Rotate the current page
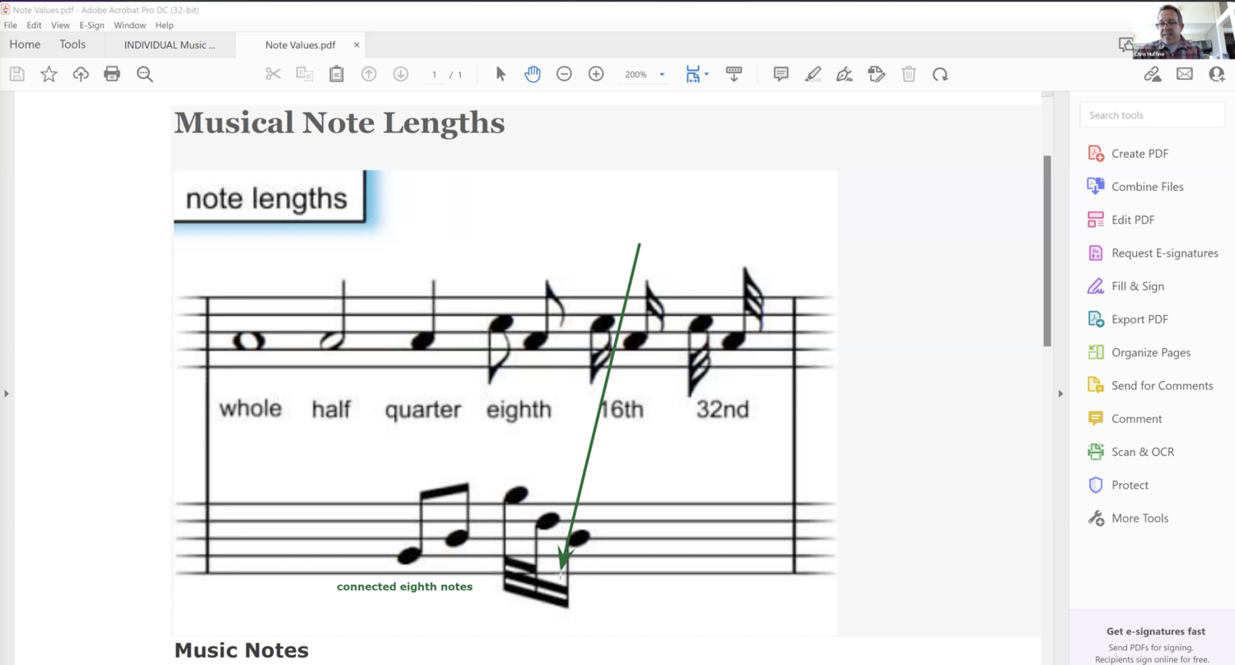Image resolution: width=1235 pixels, height=665 pixels. tap(940, 74)
